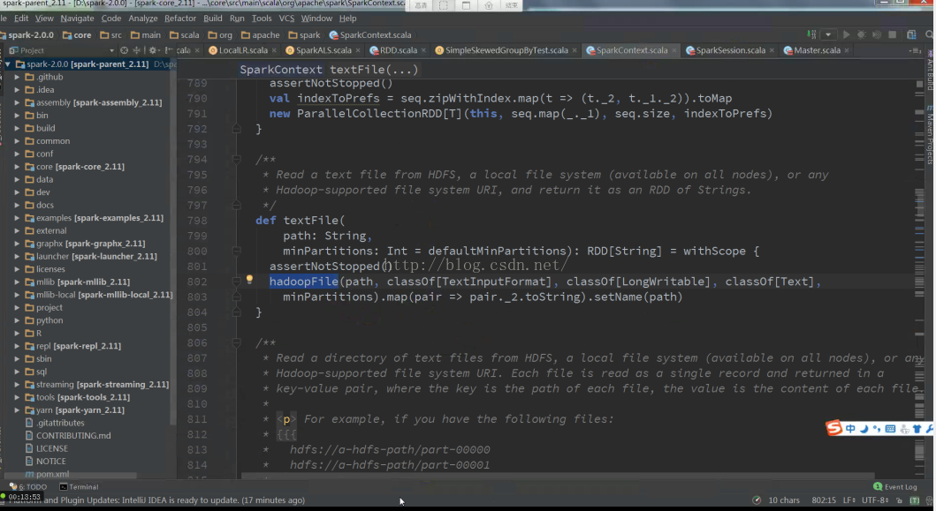This screenshot has height=511, width=936.
Task: Select the NOTICE file in tree
Action: tap(45, 461)
